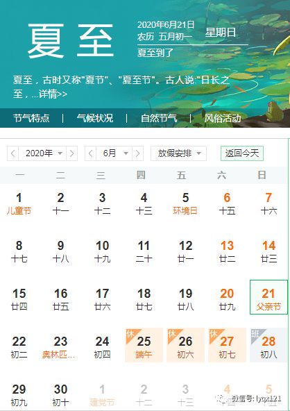Click the 夏至到了 text
The height and width of the screenshot is (411, 290).
click(155, 53)
